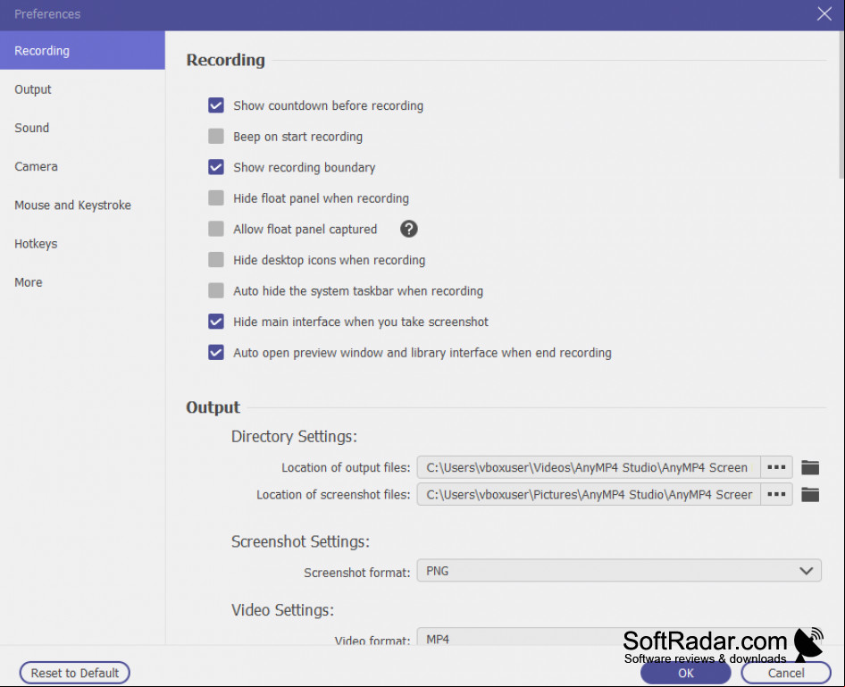Open screenshot files folder icon

point(810,494)
